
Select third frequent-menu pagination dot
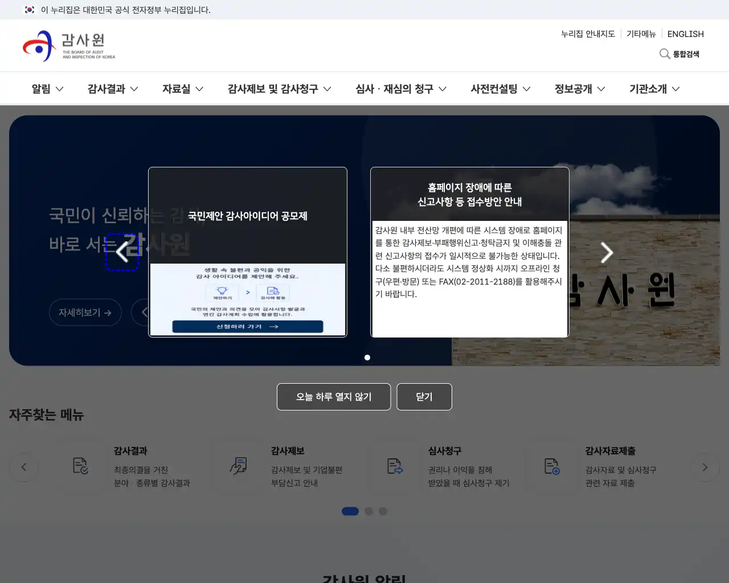click(383, 511)
